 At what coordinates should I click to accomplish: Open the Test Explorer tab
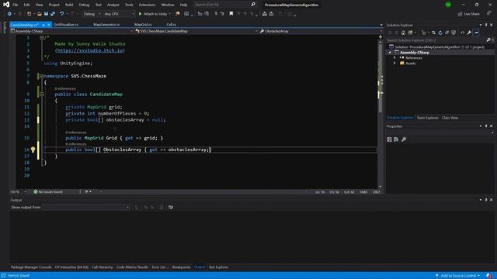click(218, 267)
